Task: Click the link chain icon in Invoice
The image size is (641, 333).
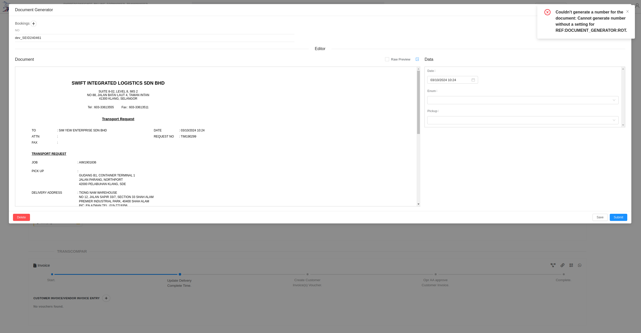Action: 562,265
